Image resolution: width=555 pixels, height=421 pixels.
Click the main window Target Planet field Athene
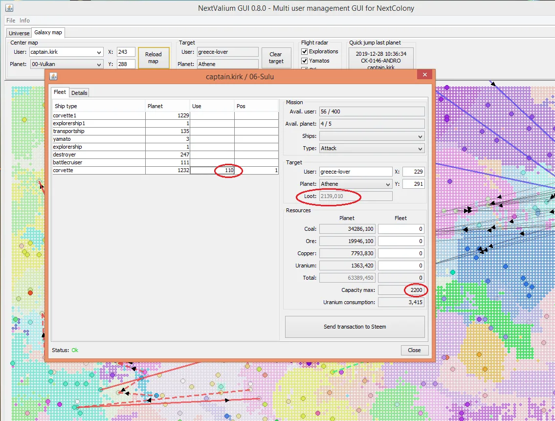click(227, 65)
